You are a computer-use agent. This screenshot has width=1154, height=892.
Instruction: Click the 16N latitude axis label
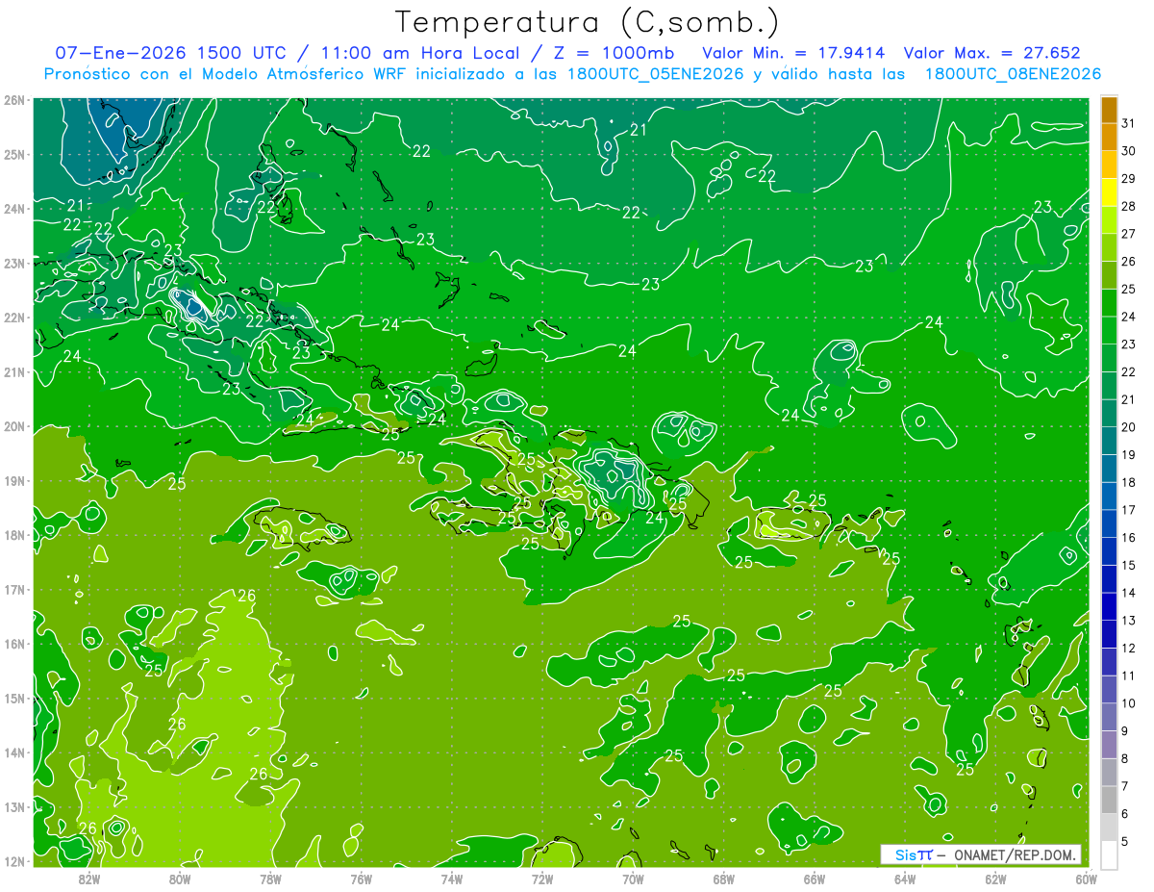point(14,644)
